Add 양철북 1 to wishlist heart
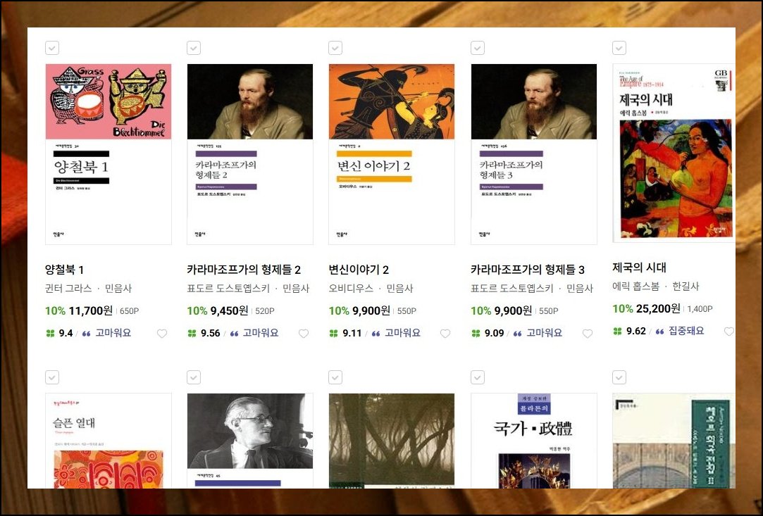The height and width of the screenshot is (516, 763). (162, 334)
